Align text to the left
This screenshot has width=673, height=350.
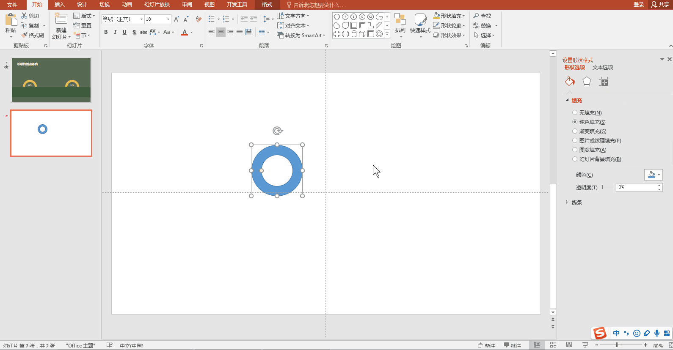(212, 32)
